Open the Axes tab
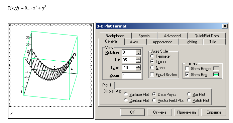 tap(134, 42)
